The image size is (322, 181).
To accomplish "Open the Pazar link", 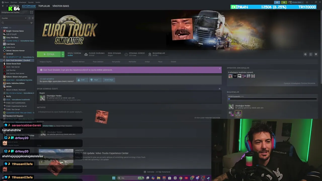I will [x=160, y=62].
